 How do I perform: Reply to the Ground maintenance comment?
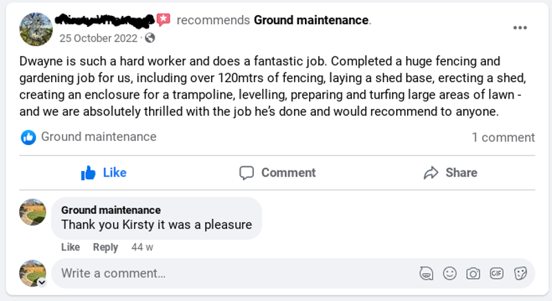coord(106,247)
